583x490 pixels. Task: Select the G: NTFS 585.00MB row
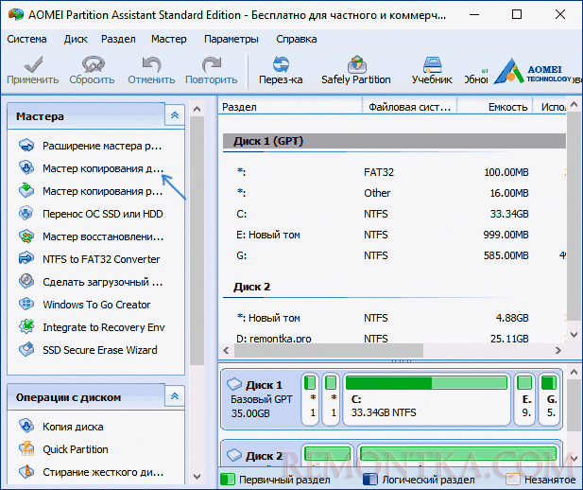tap(394, 255)
